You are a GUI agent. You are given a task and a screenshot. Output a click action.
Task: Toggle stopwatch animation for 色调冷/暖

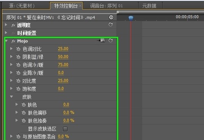[18, 65]
